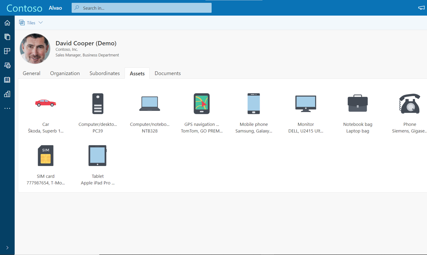Viewport: 427px width, 255px height.
Task: Expand the sidebar with bottom chevron
Action: (7, 248)
